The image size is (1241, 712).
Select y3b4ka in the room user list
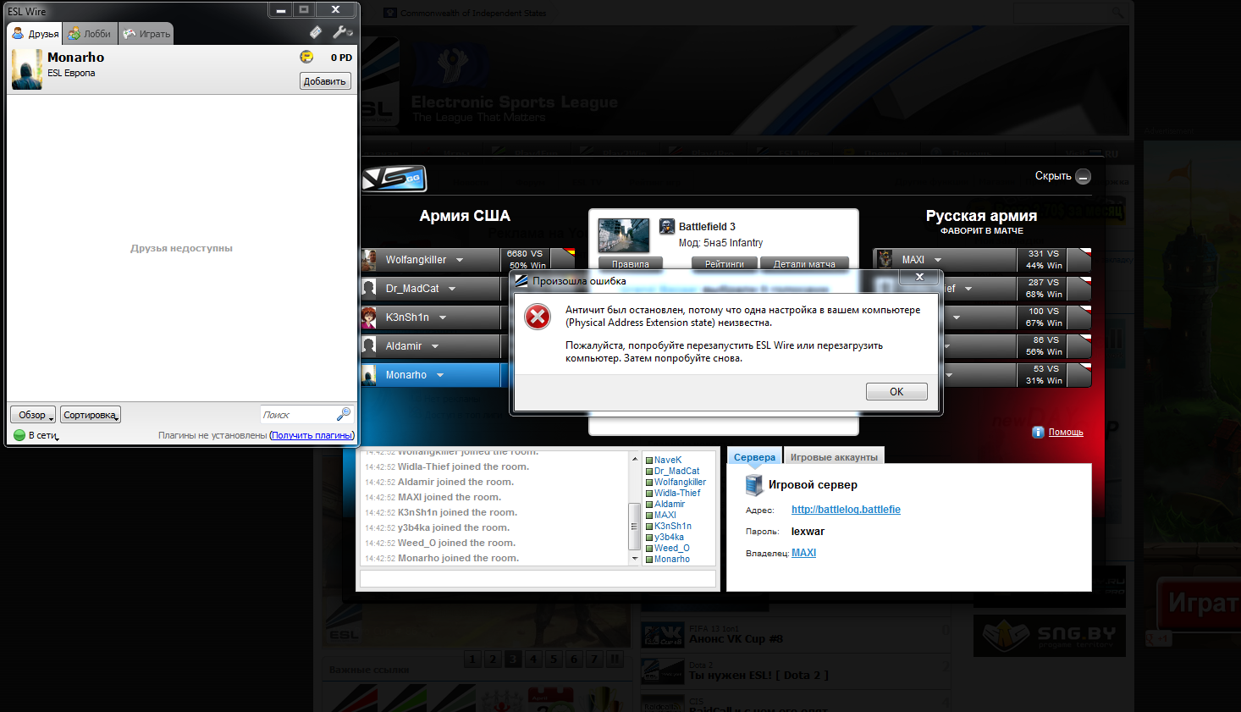(669, 537)
